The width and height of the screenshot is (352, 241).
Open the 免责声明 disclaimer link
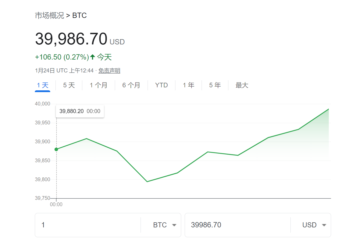[x=109, y=71]
